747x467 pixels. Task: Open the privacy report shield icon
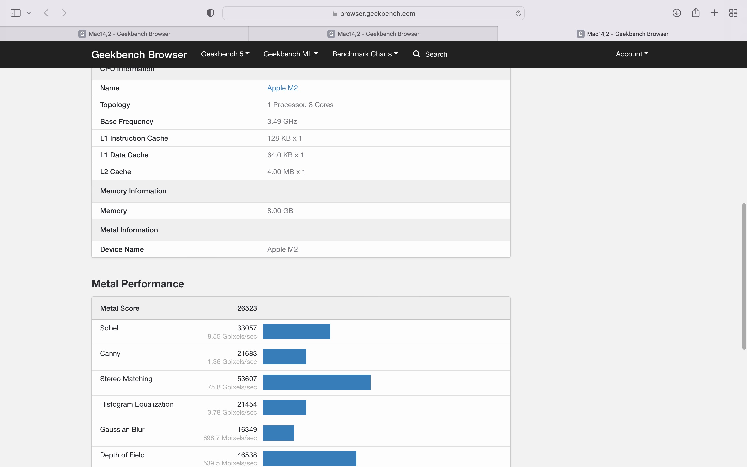click(211, 13)
